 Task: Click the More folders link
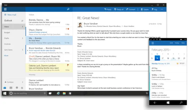(6, 56)
